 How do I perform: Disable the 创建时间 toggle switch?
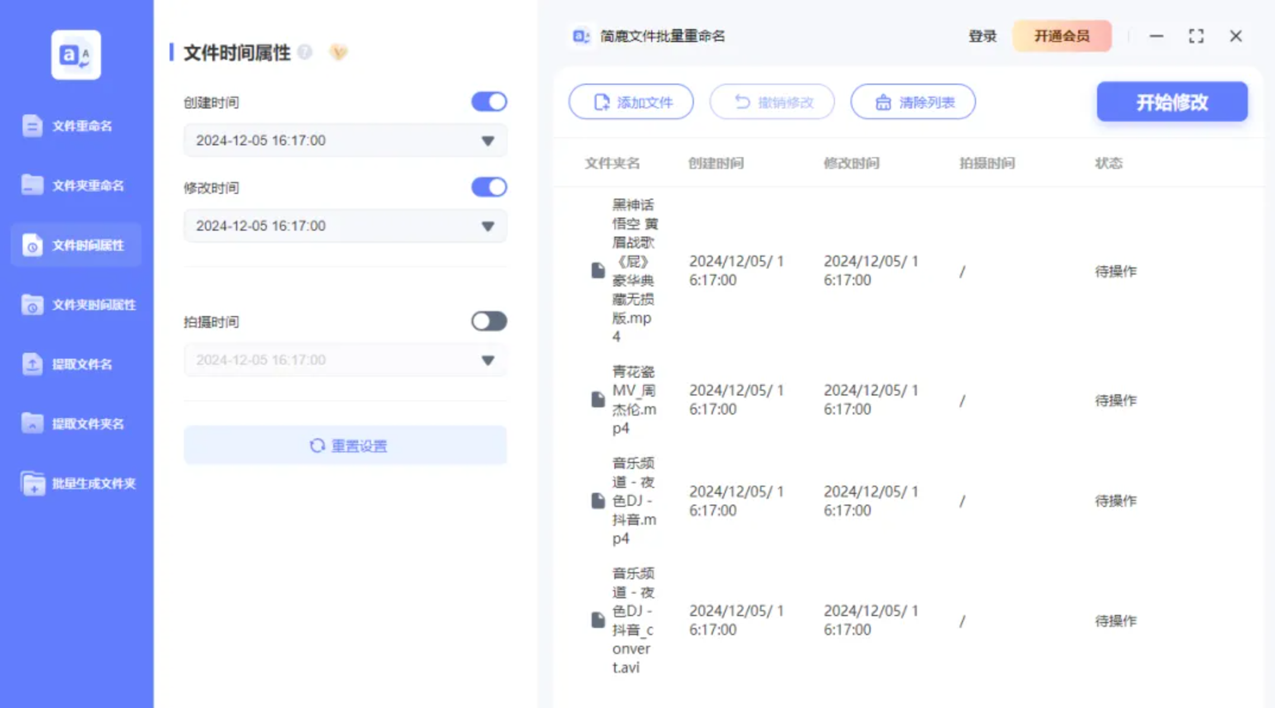pos(489,102)
